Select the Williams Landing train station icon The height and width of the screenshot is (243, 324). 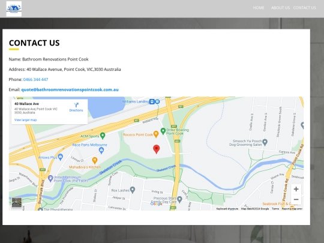[152, 101]
